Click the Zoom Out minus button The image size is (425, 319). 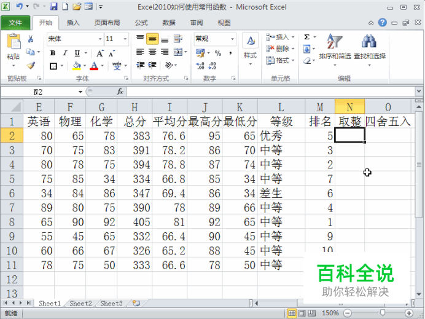[347, 313]
